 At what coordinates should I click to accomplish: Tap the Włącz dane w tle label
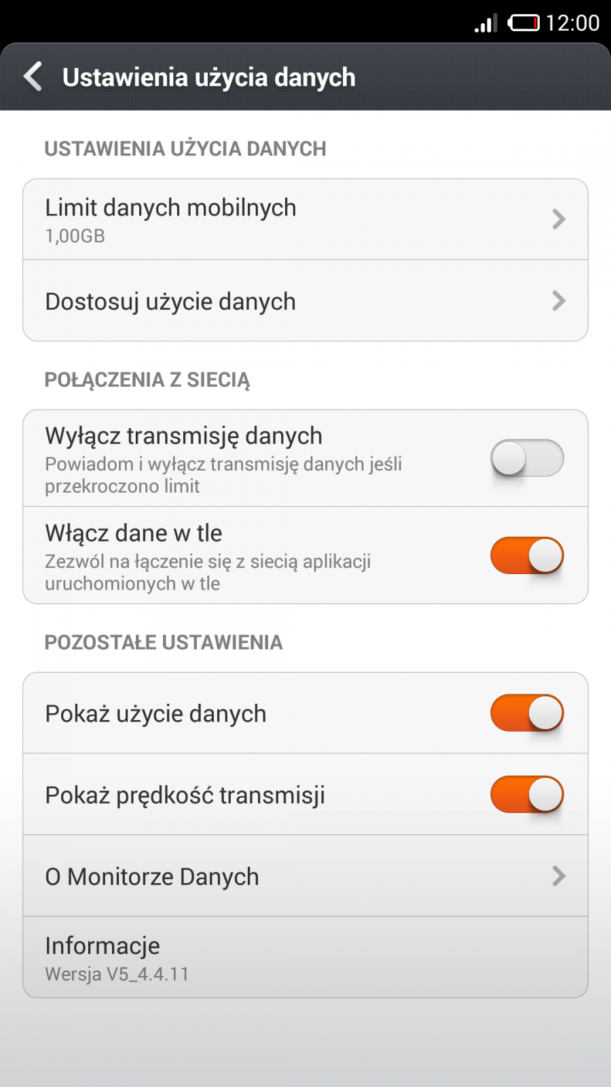[x=134, y=533]
